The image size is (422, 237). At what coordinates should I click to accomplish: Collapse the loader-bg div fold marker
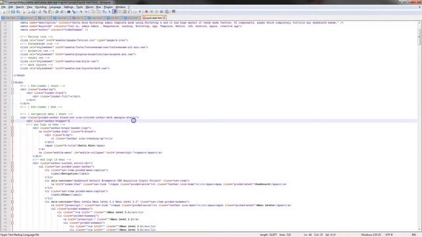(13, 90)
